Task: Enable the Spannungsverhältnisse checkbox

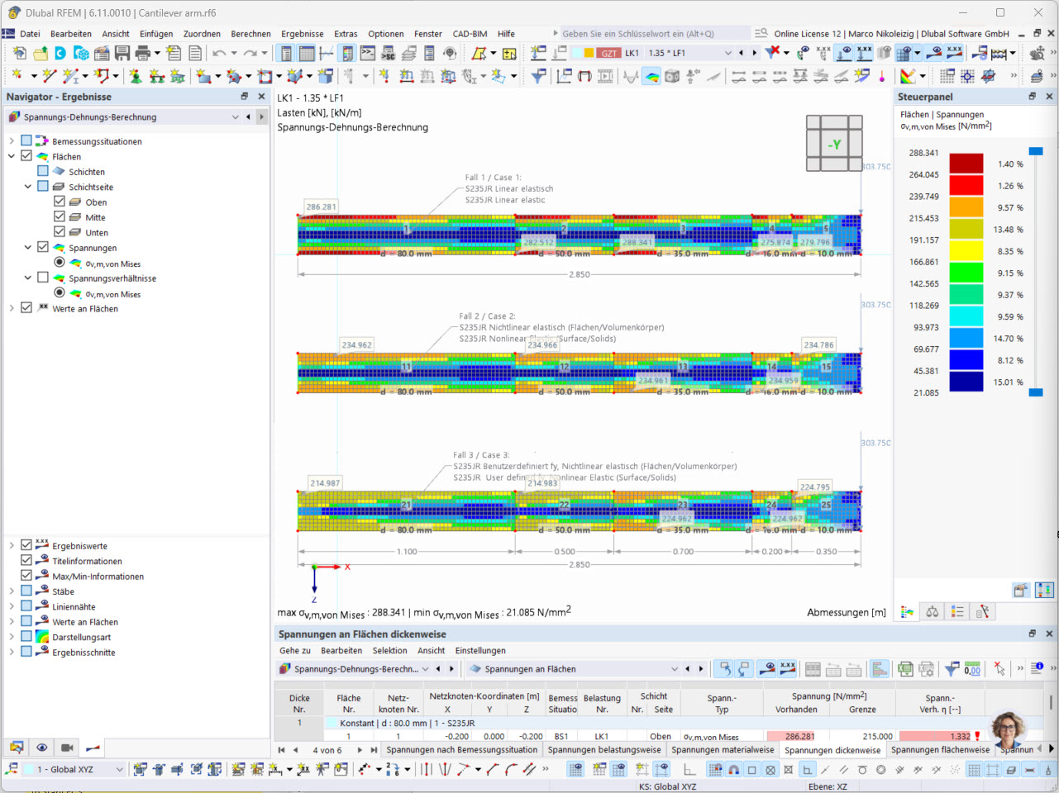Action: pos(43,278)
